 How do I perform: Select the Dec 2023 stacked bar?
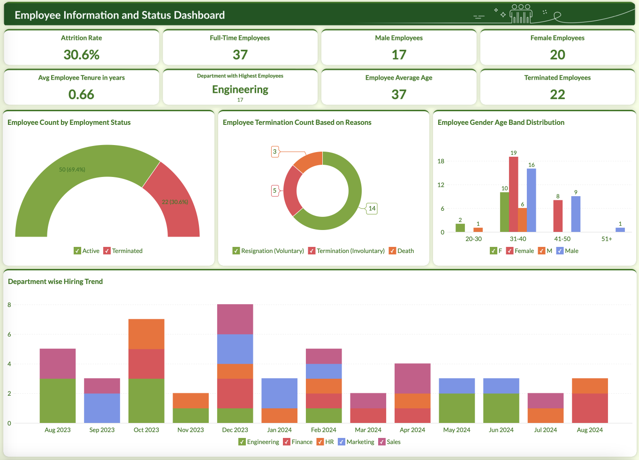click(235, 363)
